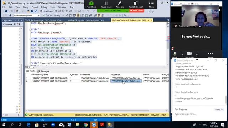Open the View menu
228x128 pixels.
[x=17, y=7]
